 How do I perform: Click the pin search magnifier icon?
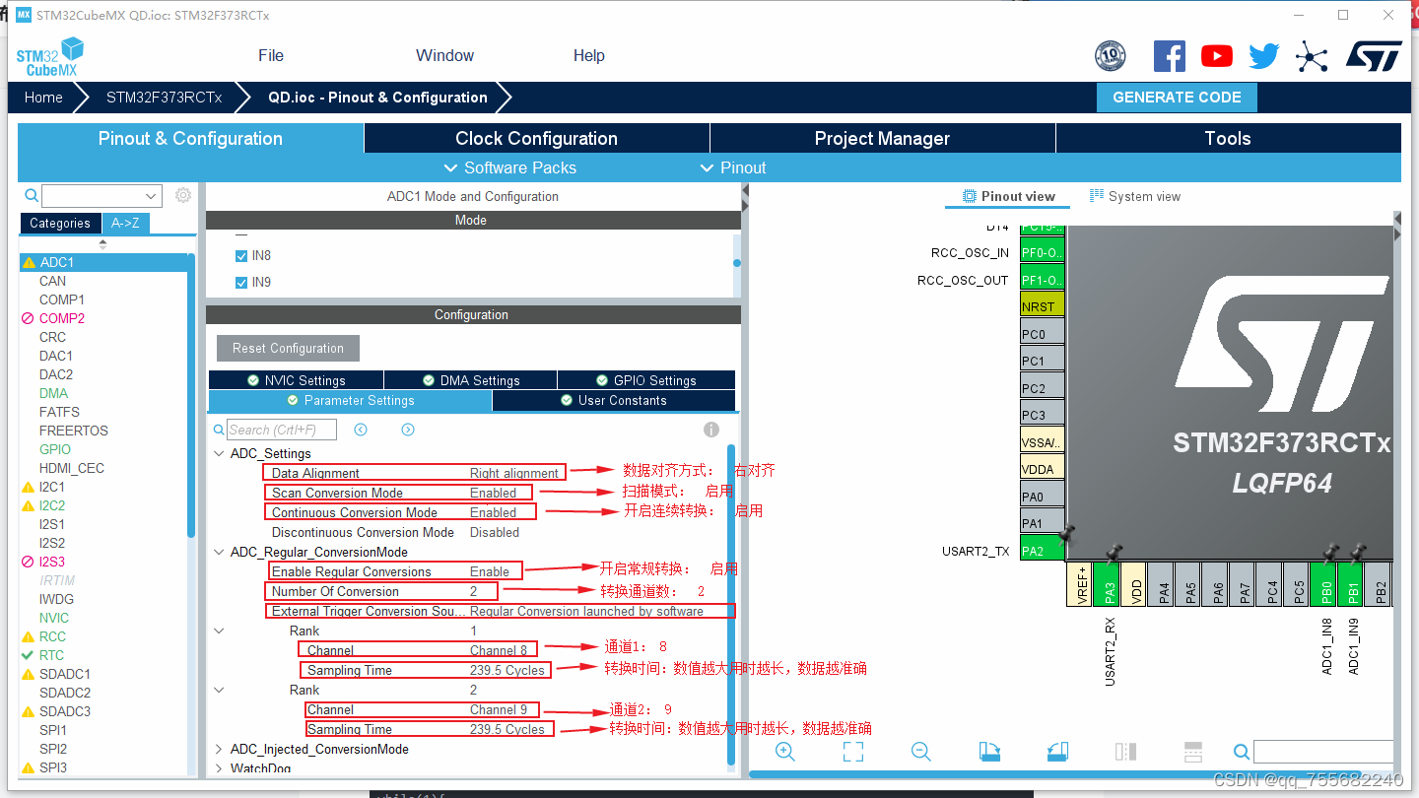[1242, 753]
